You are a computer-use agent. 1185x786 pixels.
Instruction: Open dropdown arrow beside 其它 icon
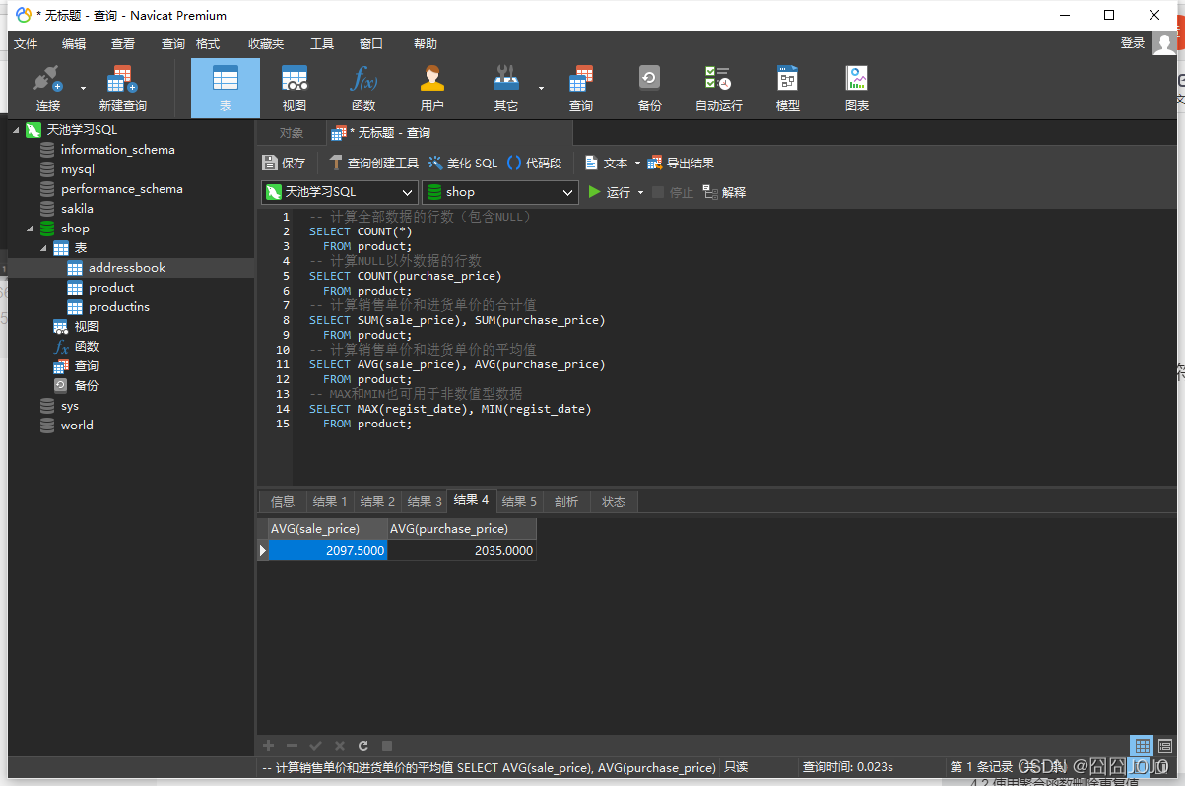point(541,89)
